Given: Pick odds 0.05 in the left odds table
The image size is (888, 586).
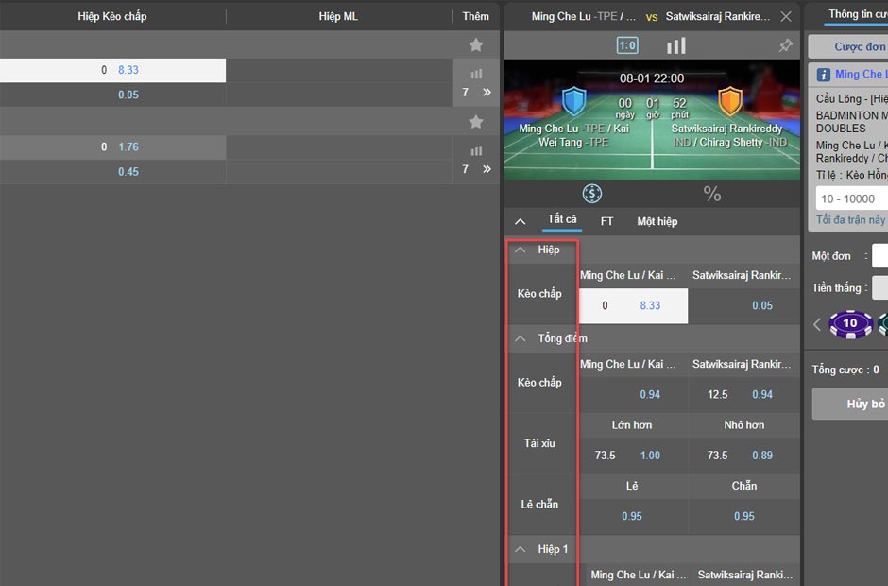Looking at the screenshot, I should (x=128, y=95).
